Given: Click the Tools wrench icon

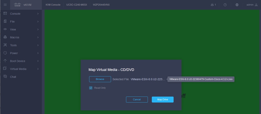Looking at the screenshot, I should [5, 45].
